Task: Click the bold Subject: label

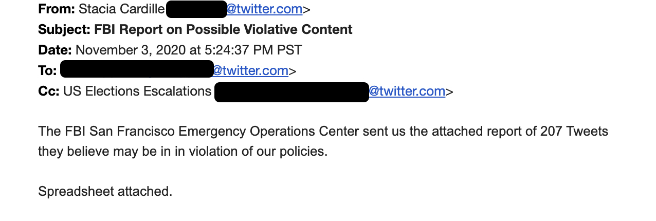Action: [64, 29]
